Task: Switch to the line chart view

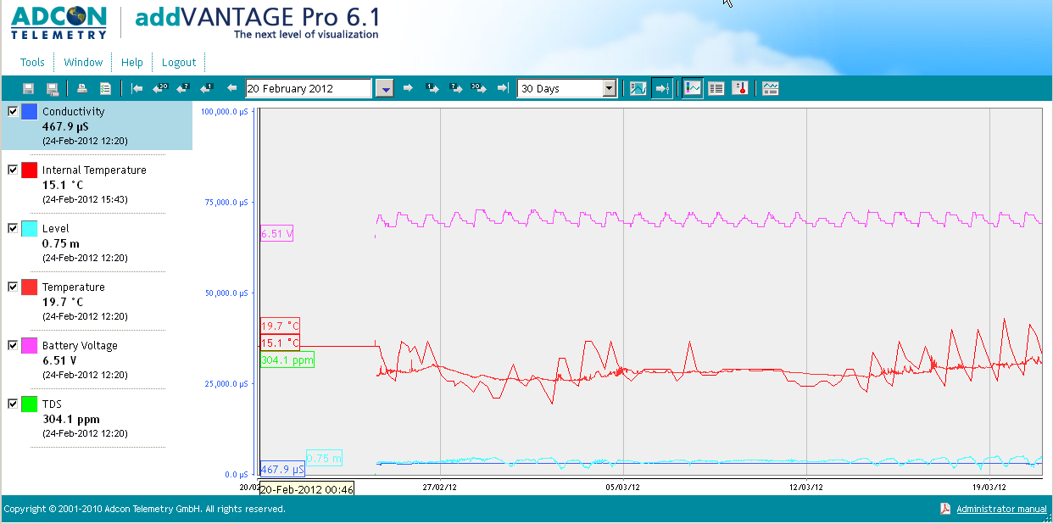Action: pyautogui.click(x=693, y=88)
